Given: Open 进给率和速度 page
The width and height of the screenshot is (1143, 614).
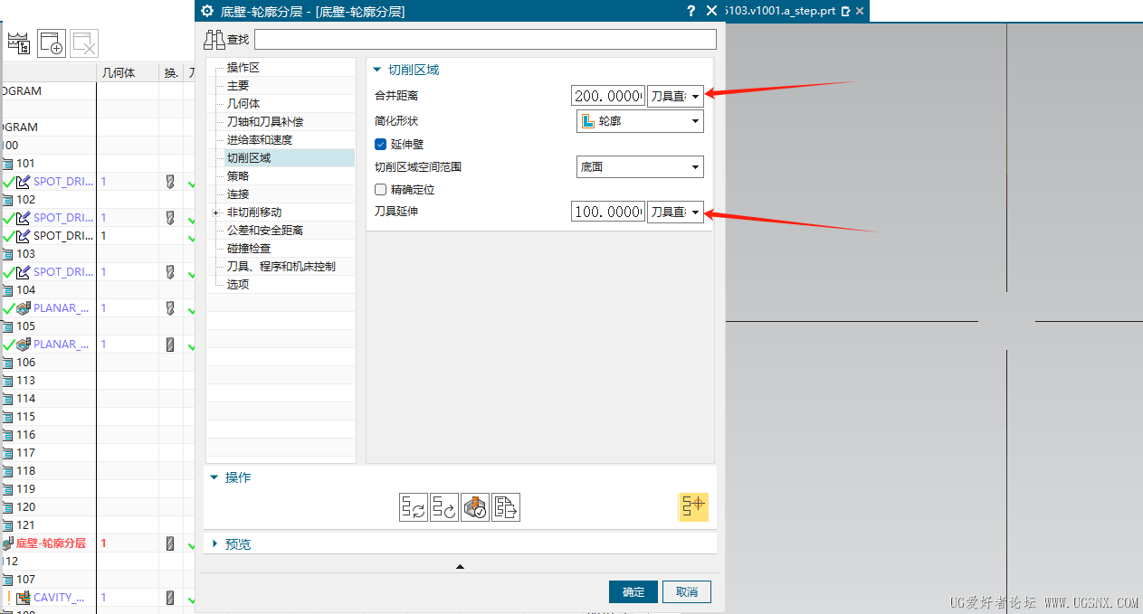Looking at the screenshot, I should pyautogui.click(x=260, y=140).
